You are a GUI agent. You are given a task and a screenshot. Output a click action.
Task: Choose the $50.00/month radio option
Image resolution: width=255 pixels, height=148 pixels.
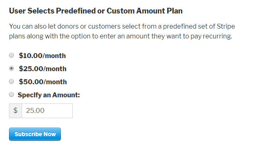pyautogui.click(x=11, y=81)
